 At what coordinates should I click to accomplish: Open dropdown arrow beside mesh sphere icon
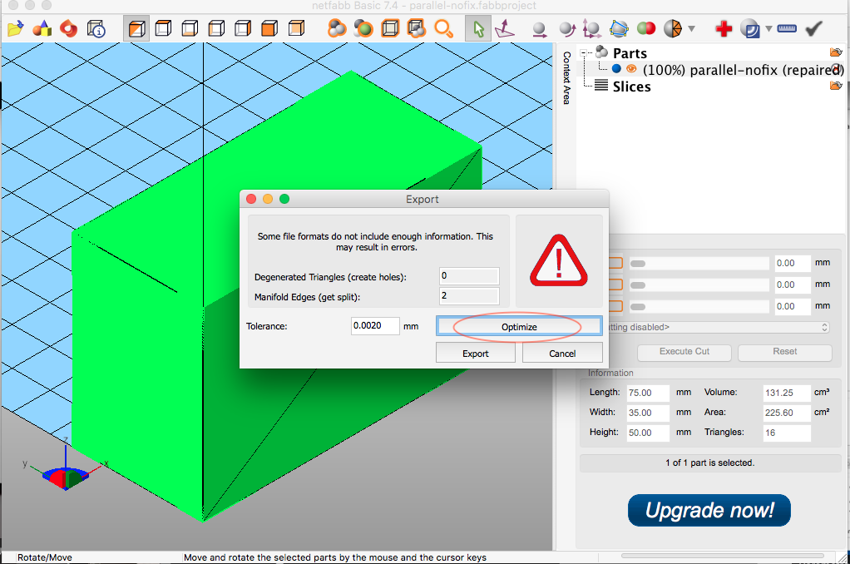tap(691, 28)
